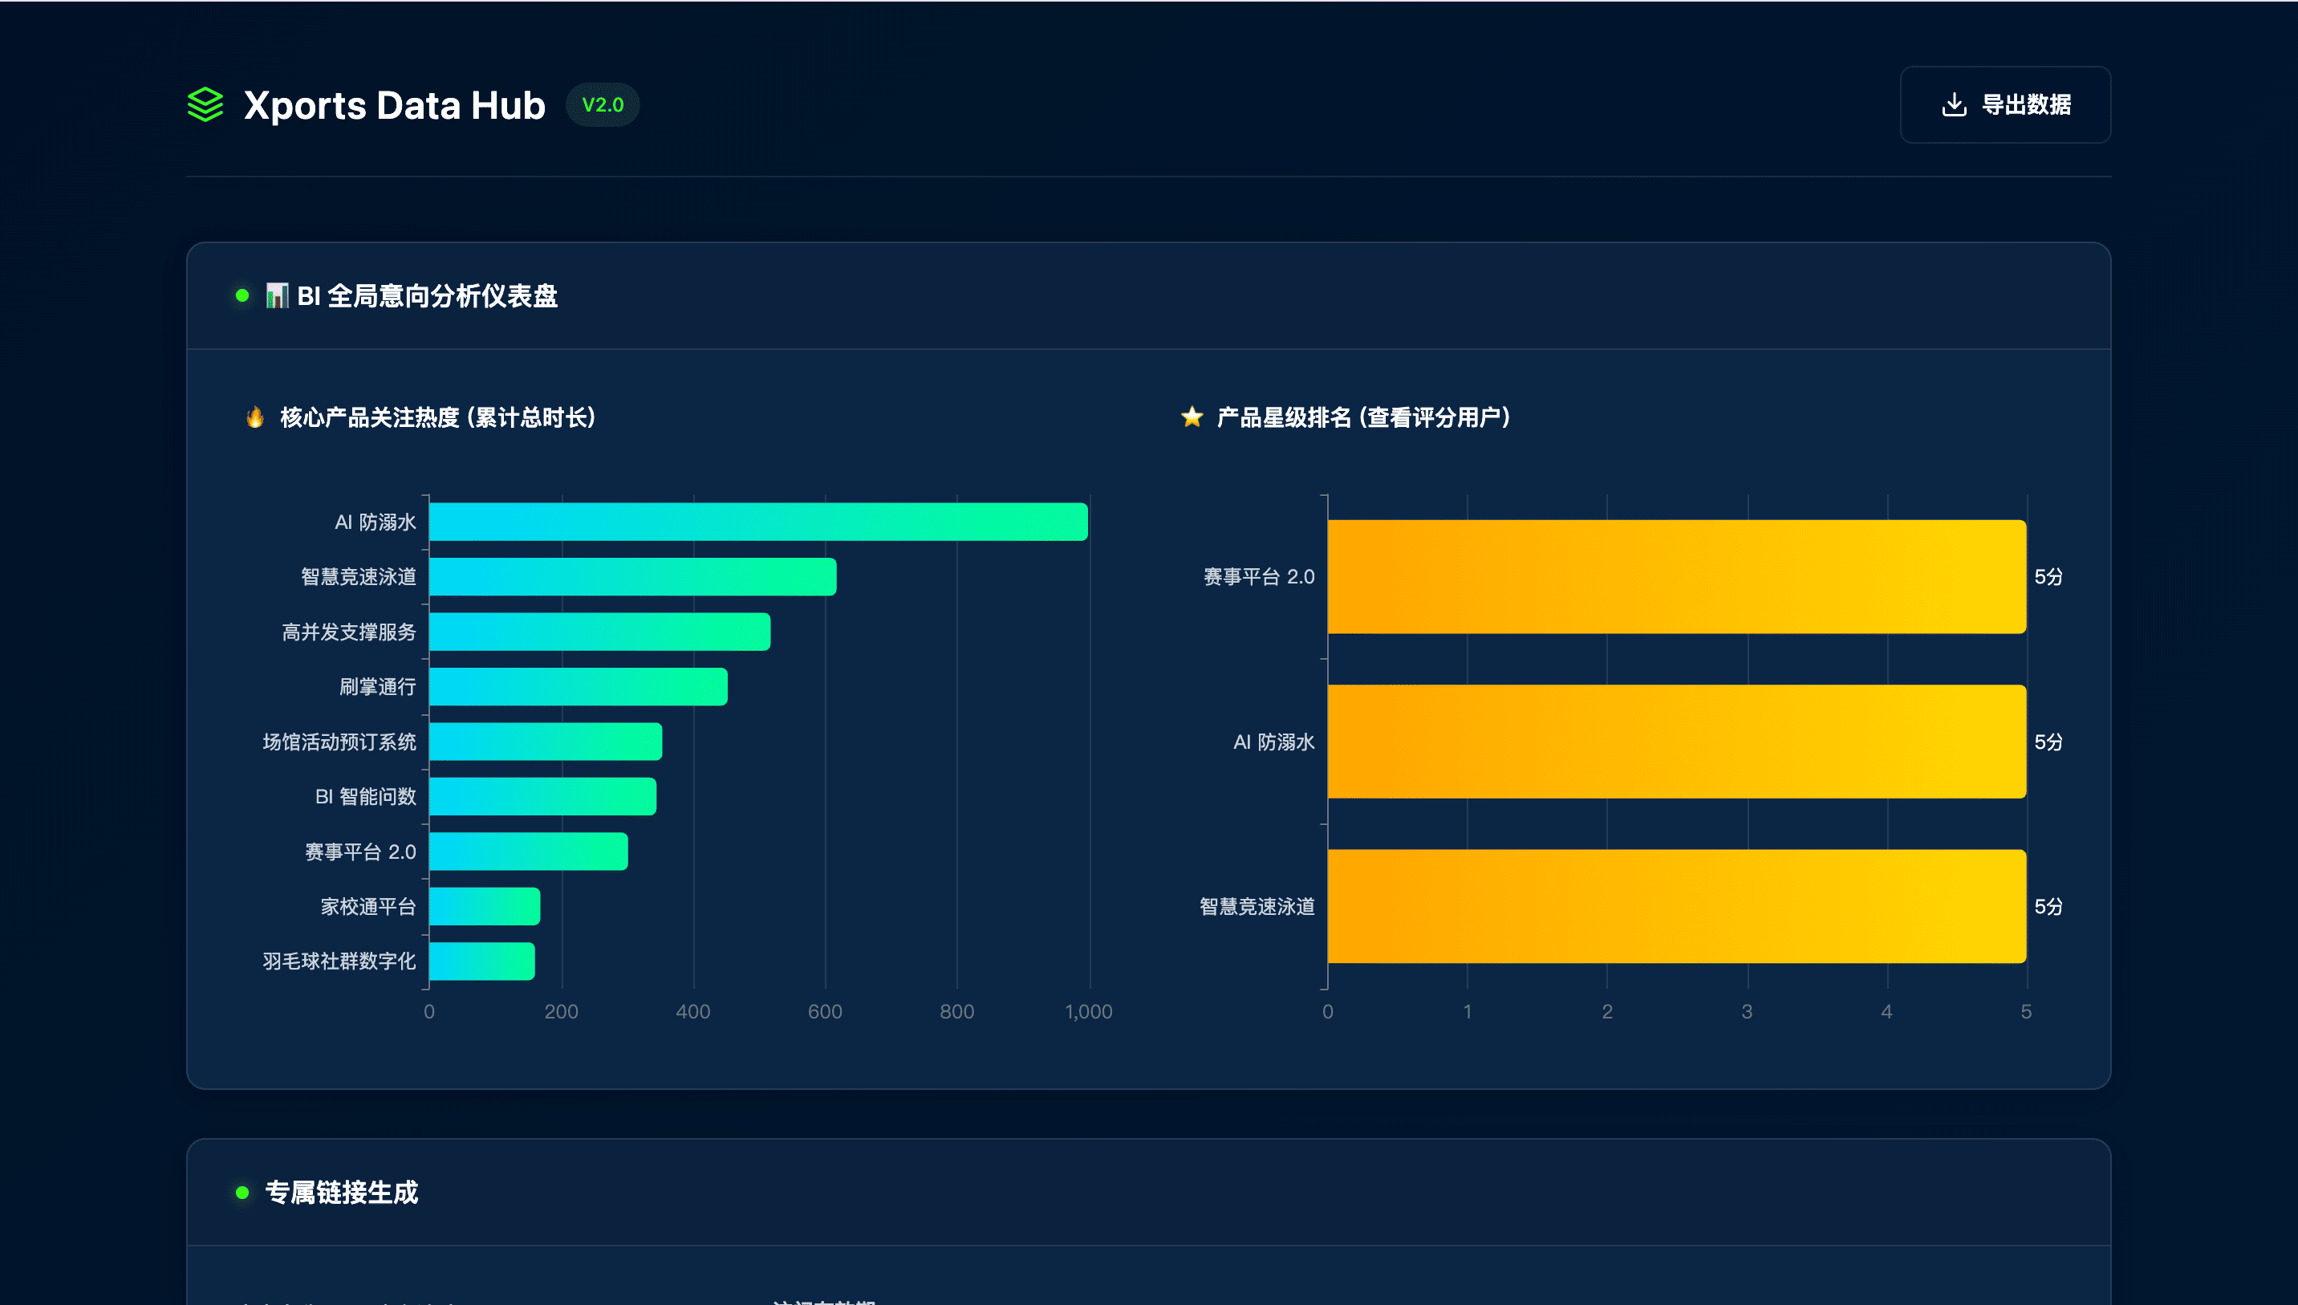Viewport: 2298px width, 1305px height.
Task: Click the 高并发支撑服务 bar
Action: point(599,632)
